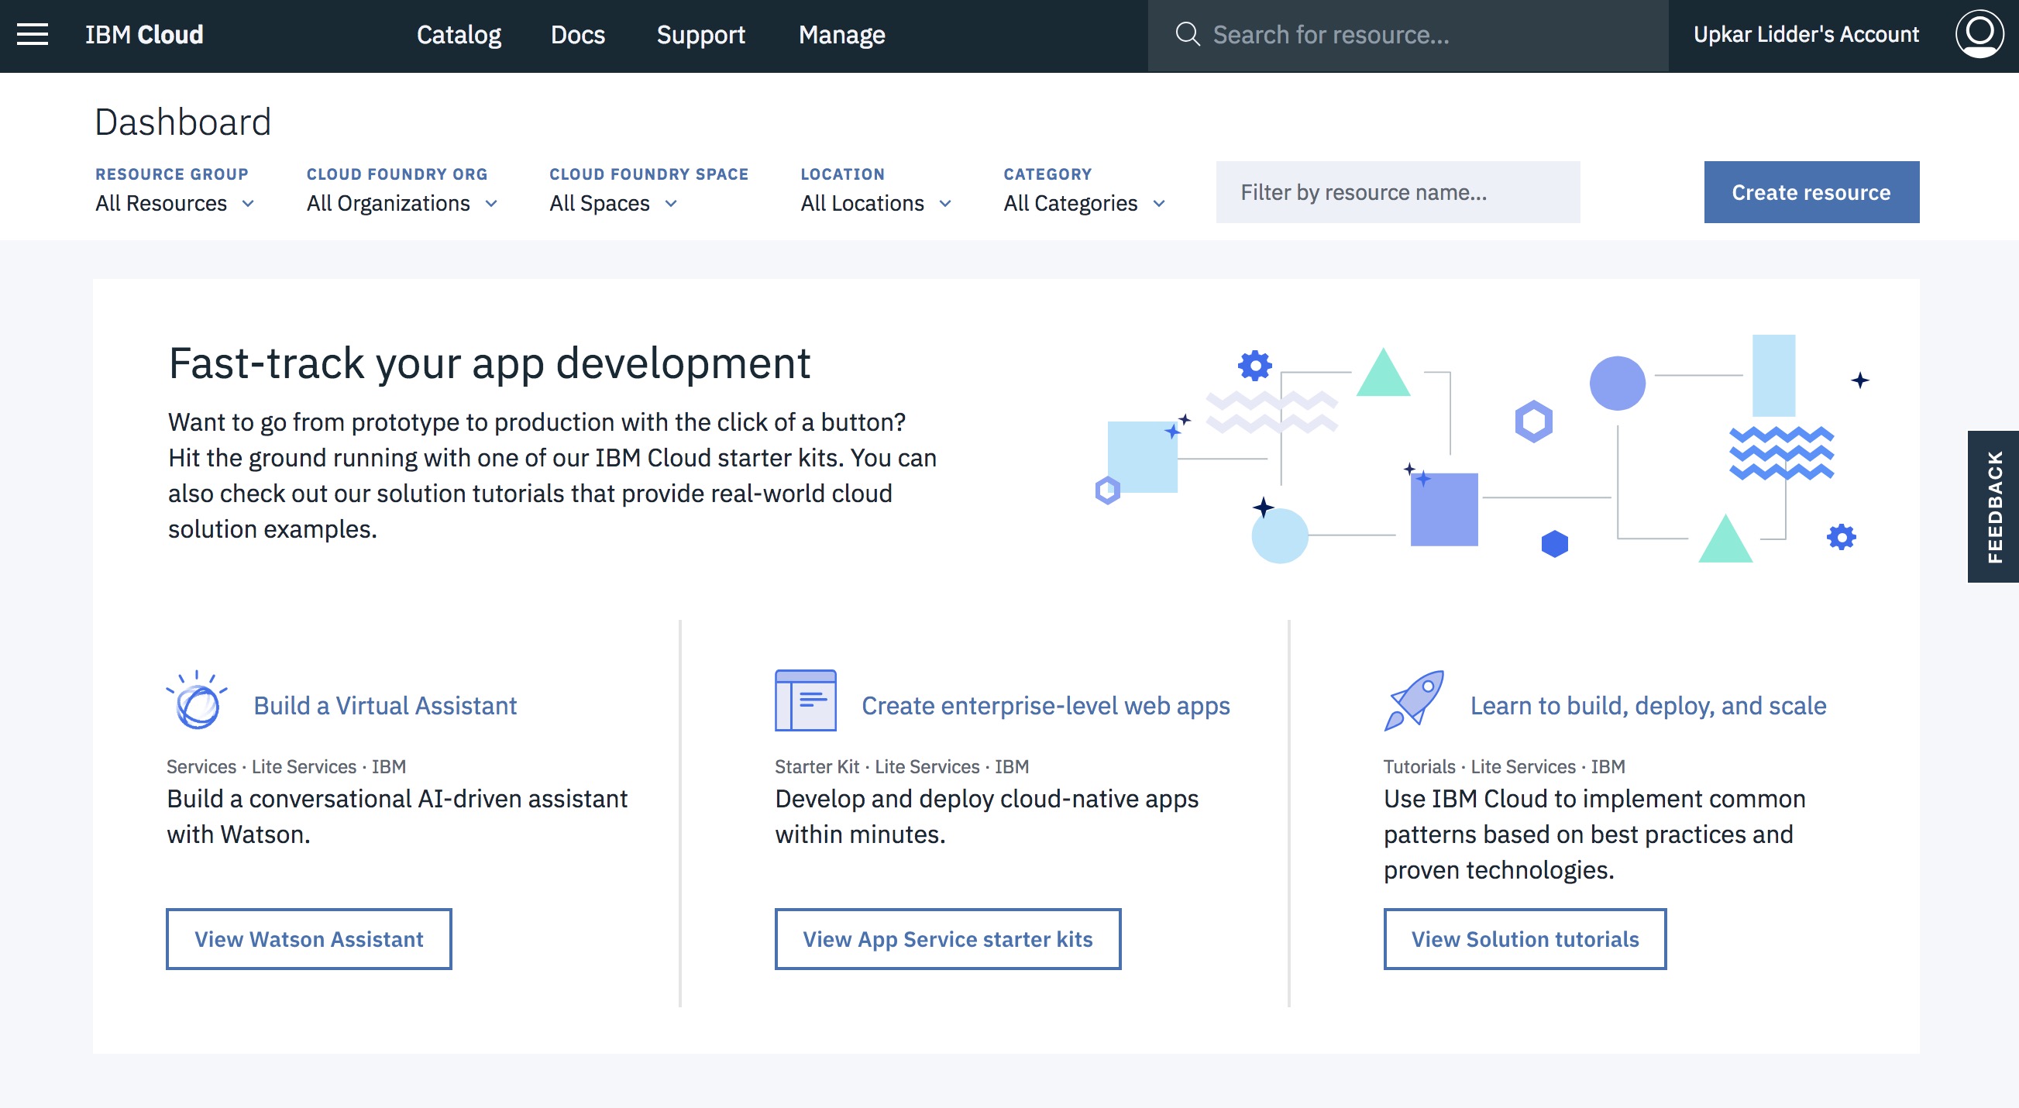Click the IBM Cloud logo

pyautogui.click(x=144, y=34)
